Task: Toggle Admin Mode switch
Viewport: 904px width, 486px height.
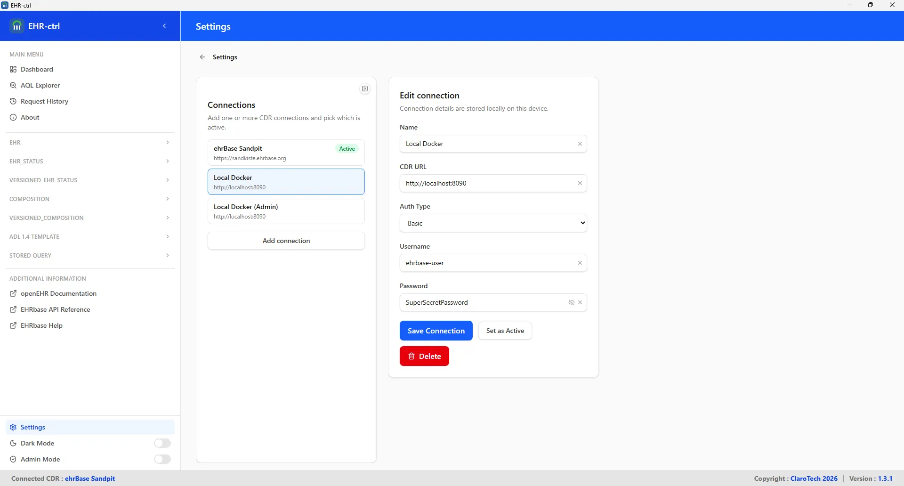Action: [x=162, y=459]
